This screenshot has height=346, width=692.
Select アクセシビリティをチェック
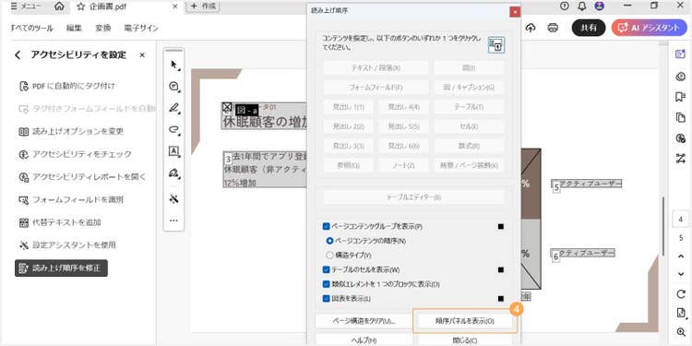[x=75, y=154]
